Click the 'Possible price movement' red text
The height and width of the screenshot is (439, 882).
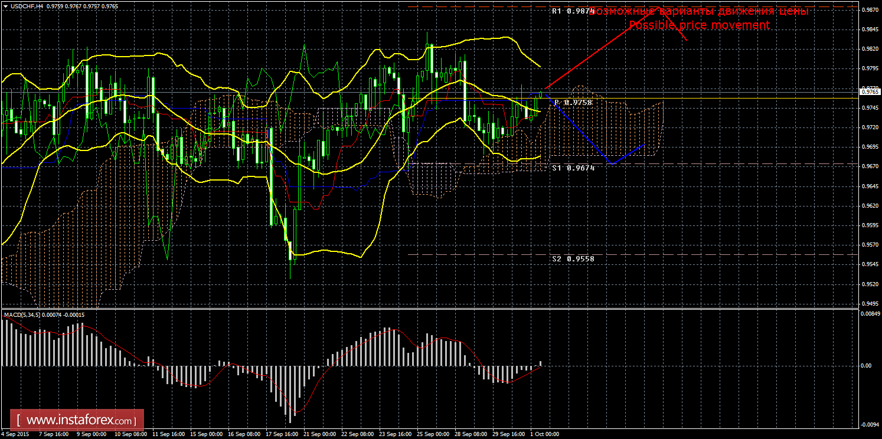pyautogui.click(x=700, y=25)
